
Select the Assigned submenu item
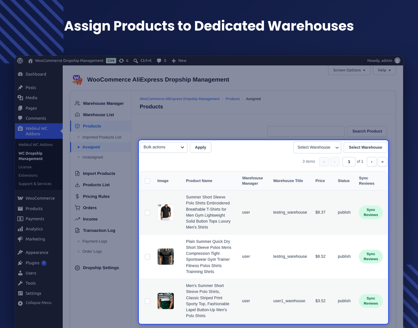(x=91, y=147)
